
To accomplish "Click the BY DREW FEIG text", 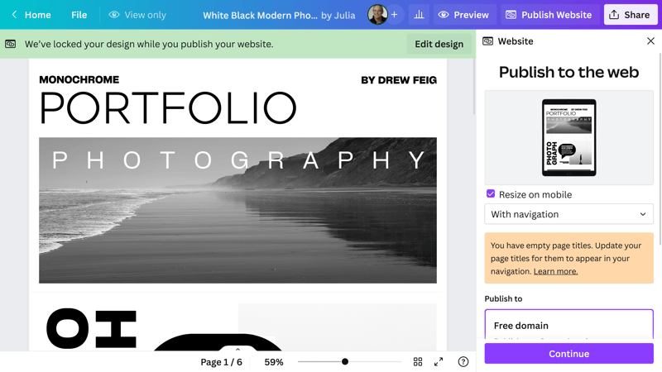I will coord(399,79).
